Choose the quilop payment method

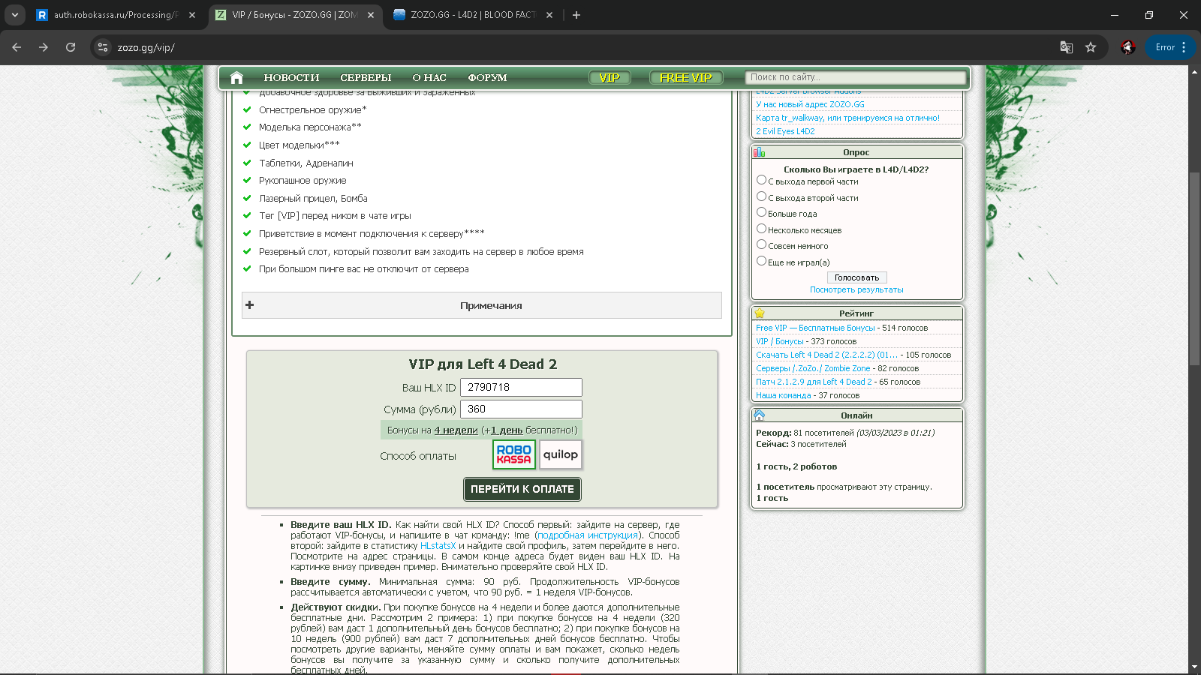click(x=561, y=454)
